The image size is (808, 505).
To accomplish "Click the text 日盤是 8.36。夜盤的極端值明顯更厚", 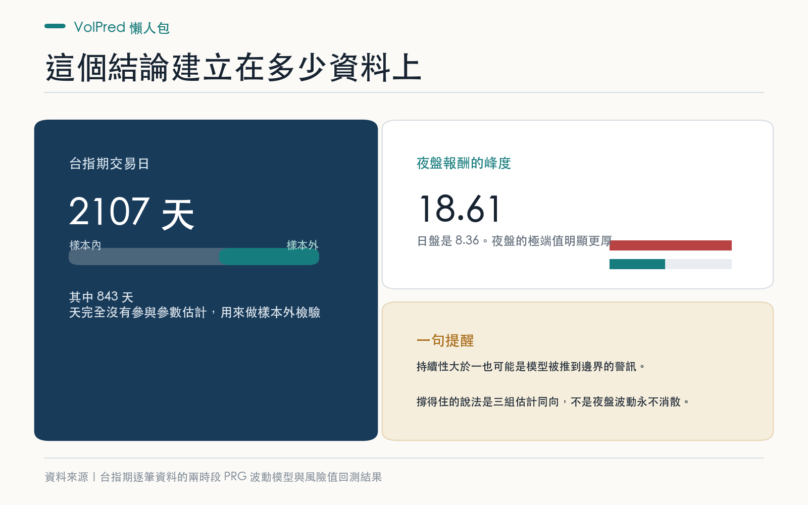I will (x=514, y=241).
